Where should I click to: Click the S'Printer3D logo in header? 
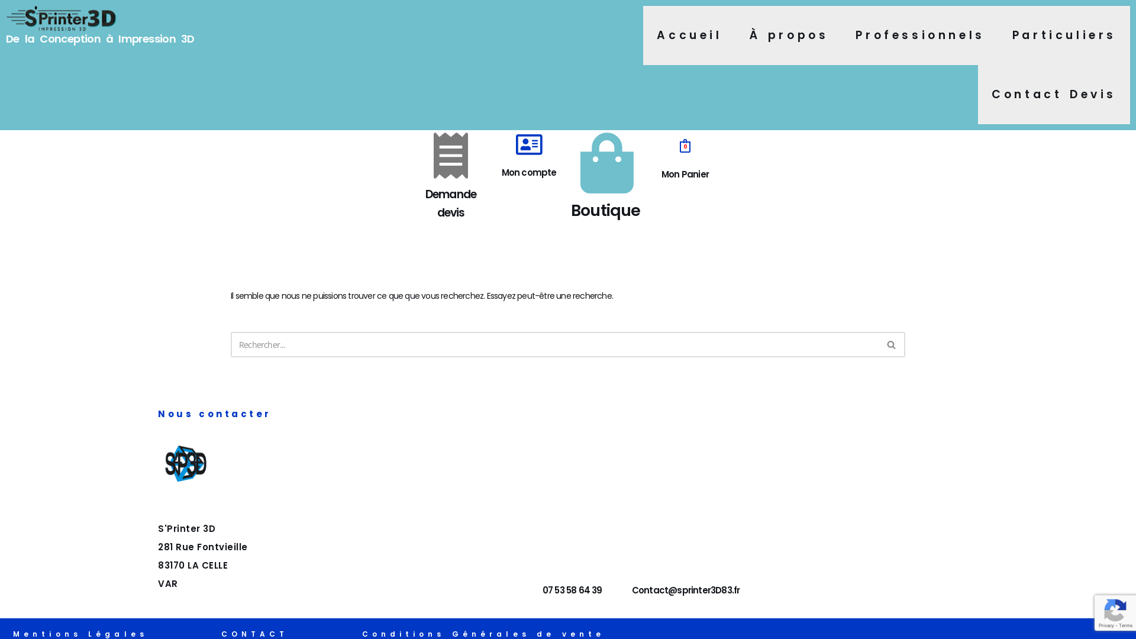tap(62, 18)
